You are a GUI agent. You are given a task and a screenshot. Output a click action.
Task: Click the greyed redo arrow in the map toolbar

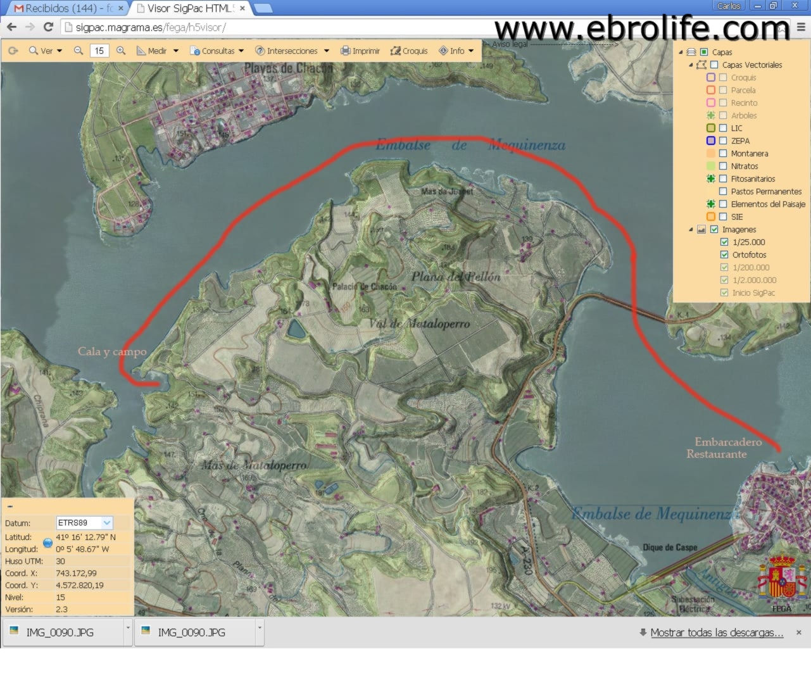pyautogui.click(x=13, y=51)
